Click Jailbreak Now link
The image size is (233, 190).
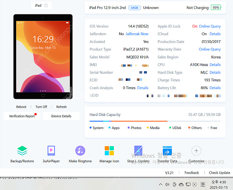pyautogui.click(x=137, y=34)
